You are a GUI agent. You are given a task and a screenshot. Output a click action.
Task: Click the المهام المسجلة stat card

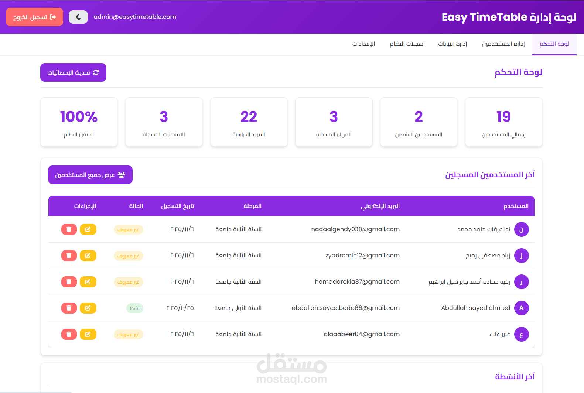tap(334, 122)
